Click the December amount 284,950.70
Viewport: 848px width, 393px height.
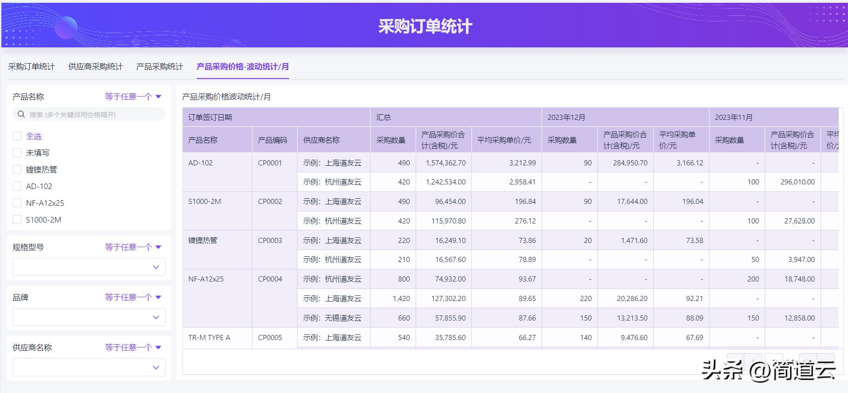[630, 163]
